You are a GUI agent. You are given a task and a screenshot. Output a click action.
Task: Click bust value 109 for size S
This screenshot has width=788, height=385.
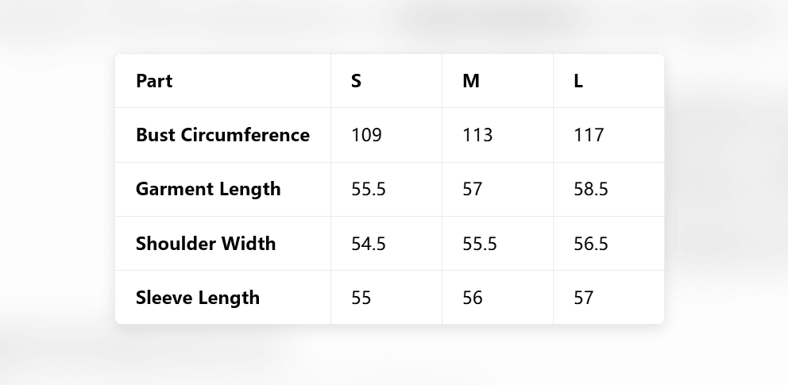click(366, 135)
